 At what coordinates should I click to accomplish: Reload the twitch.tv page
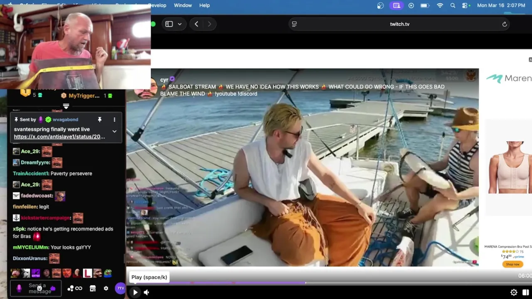[505, 24]
